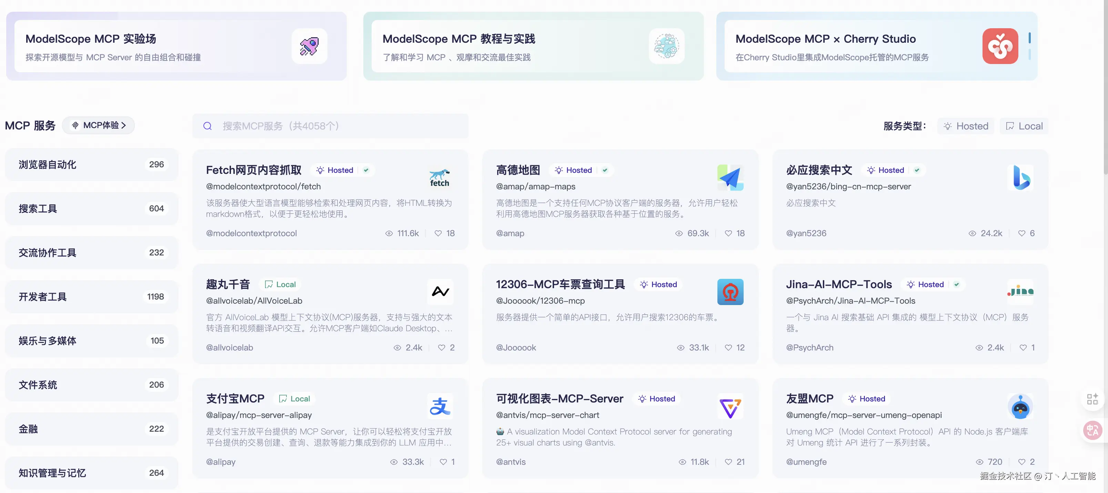Click the rocket icon on 实验场 banner
This screenshot has height=493, width=1108.
[x=309, y=46]
